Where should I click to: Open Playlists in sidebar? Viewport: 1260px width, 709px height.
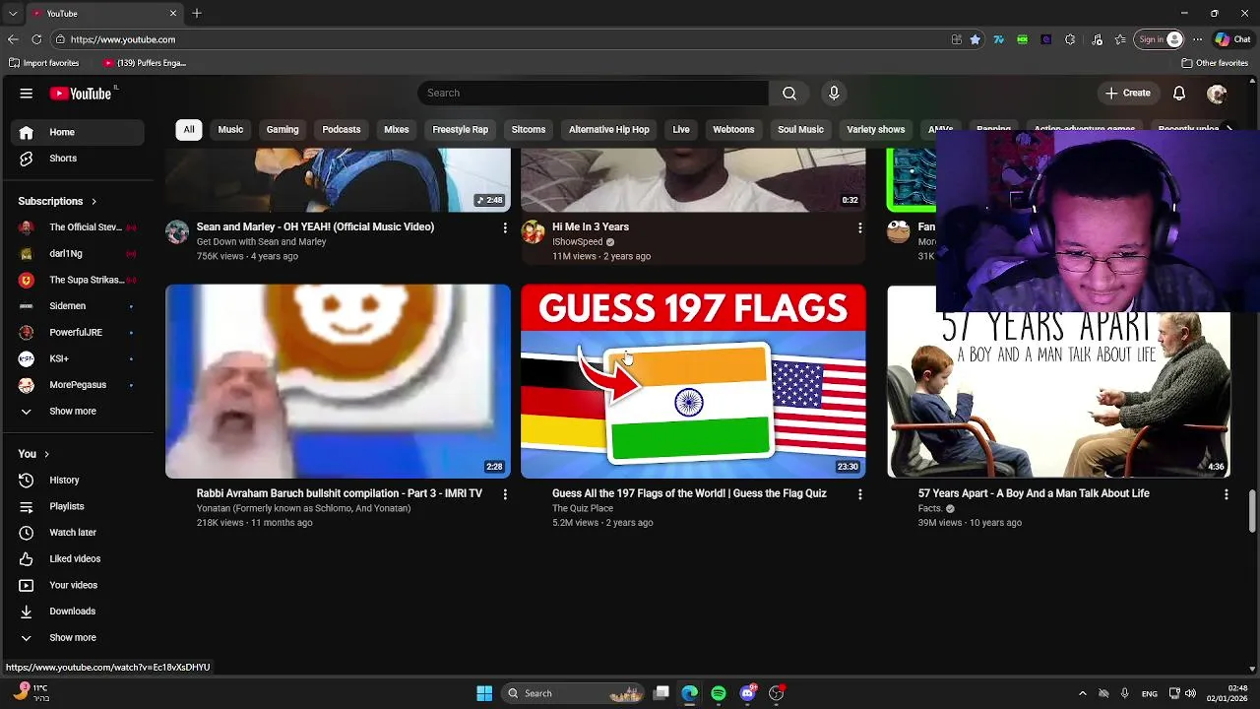click(x=77, y=506)
